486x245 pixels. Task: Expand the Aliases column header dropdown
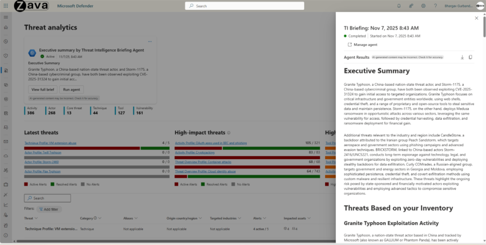click(x=136, y=218)
